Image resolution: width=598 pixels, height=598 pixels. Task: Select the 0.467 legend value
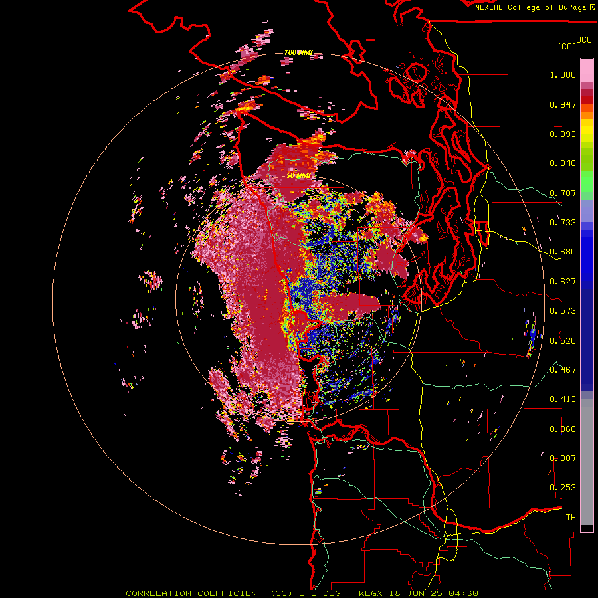(563, 369)
